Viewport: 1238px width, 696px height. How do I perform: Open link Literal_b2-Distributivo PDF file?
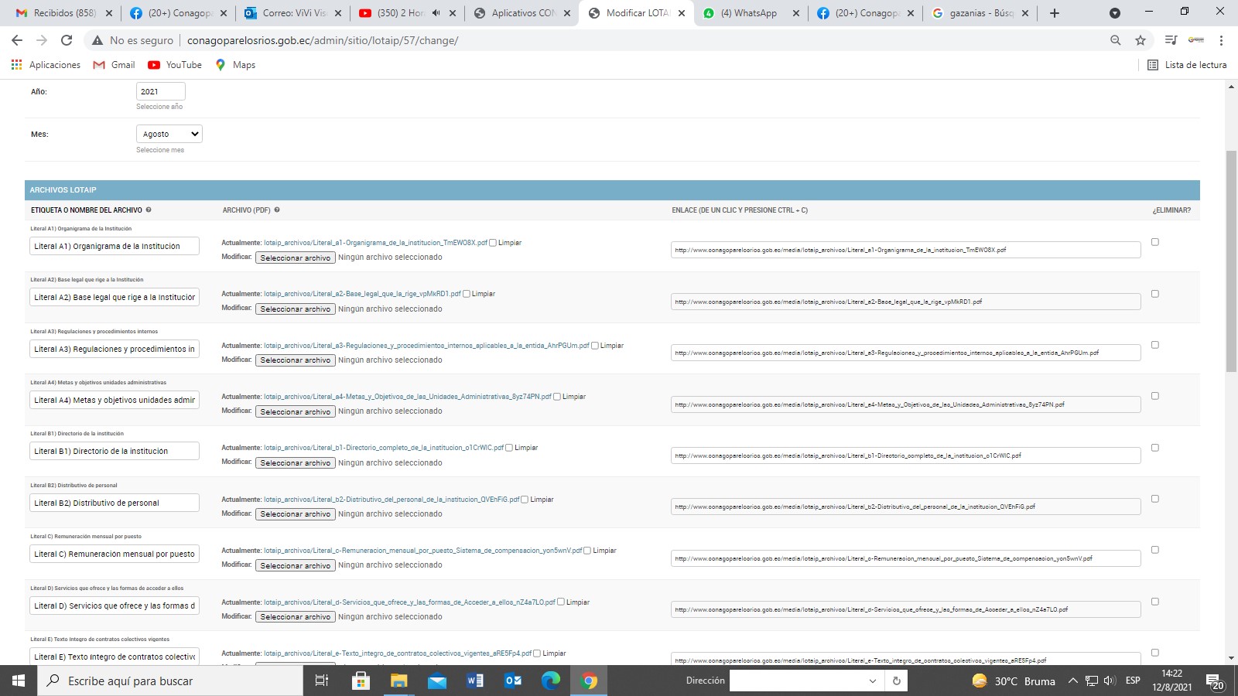pos(392,500)
